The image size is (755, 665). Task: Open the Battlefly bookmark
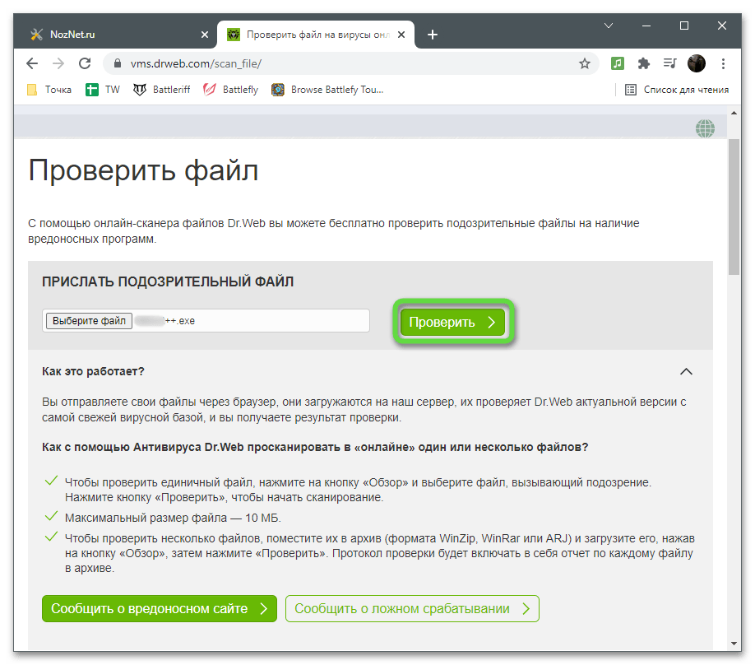[230, 90]
